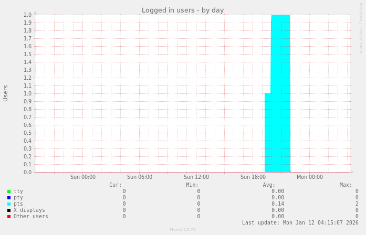Select the 'pts' legend label
The width and height of the screenshot is (366, 235).
pyautogui.click(x=18, y=204)
